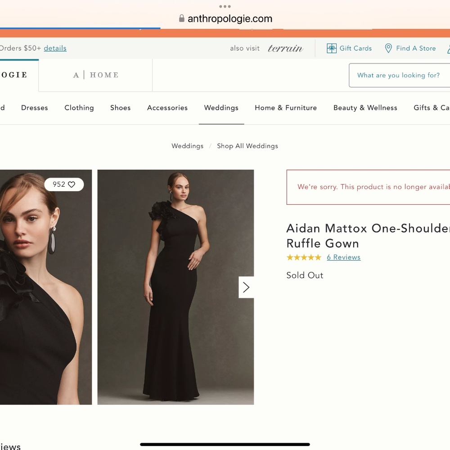Open the Weddings menu
The width and height of the screenshot is (450, 450).
[221, 108]
